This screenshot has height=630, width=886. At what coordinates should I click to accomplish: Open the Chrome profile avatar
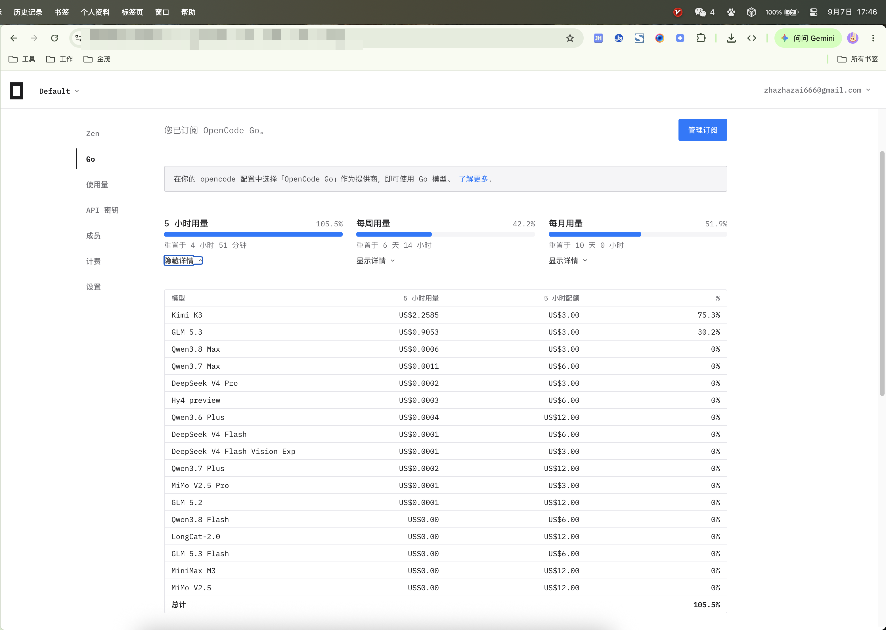(x=853, y=38)
